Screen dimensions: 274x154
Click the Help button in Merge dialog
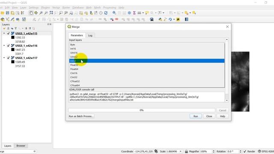(223, 116)
